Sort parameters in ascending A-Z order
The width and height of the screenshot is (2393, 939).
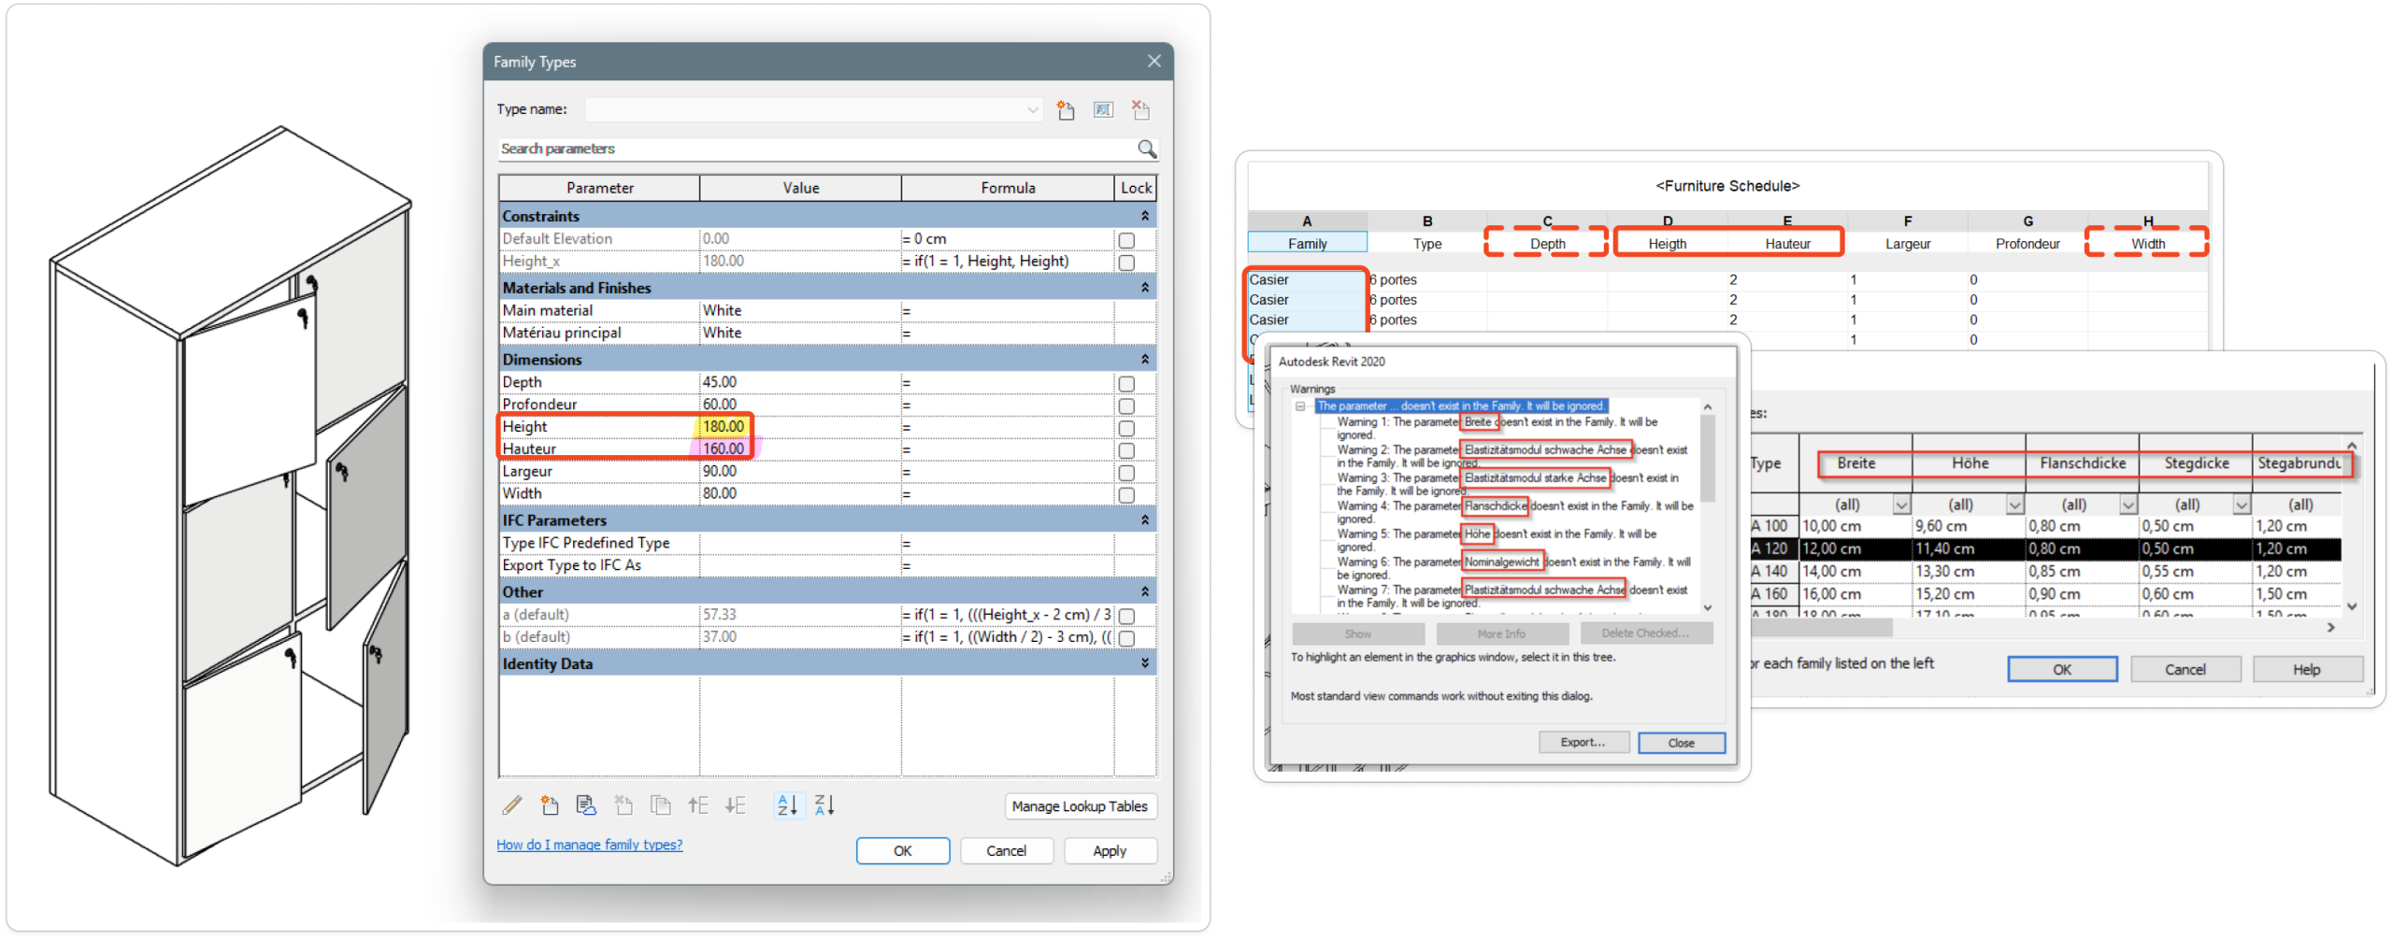788,804
